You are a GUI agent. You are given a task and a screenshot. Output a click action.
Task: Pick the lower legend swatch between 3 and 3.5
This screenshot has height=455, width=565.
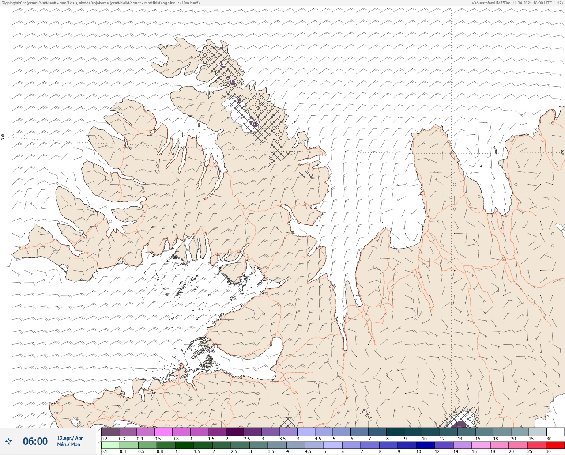[259, 445]
